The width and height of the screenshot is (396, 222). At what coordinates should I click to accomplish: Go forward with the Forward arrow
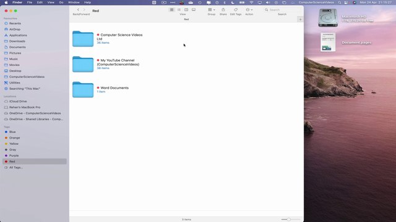click(x=84, y=10)
